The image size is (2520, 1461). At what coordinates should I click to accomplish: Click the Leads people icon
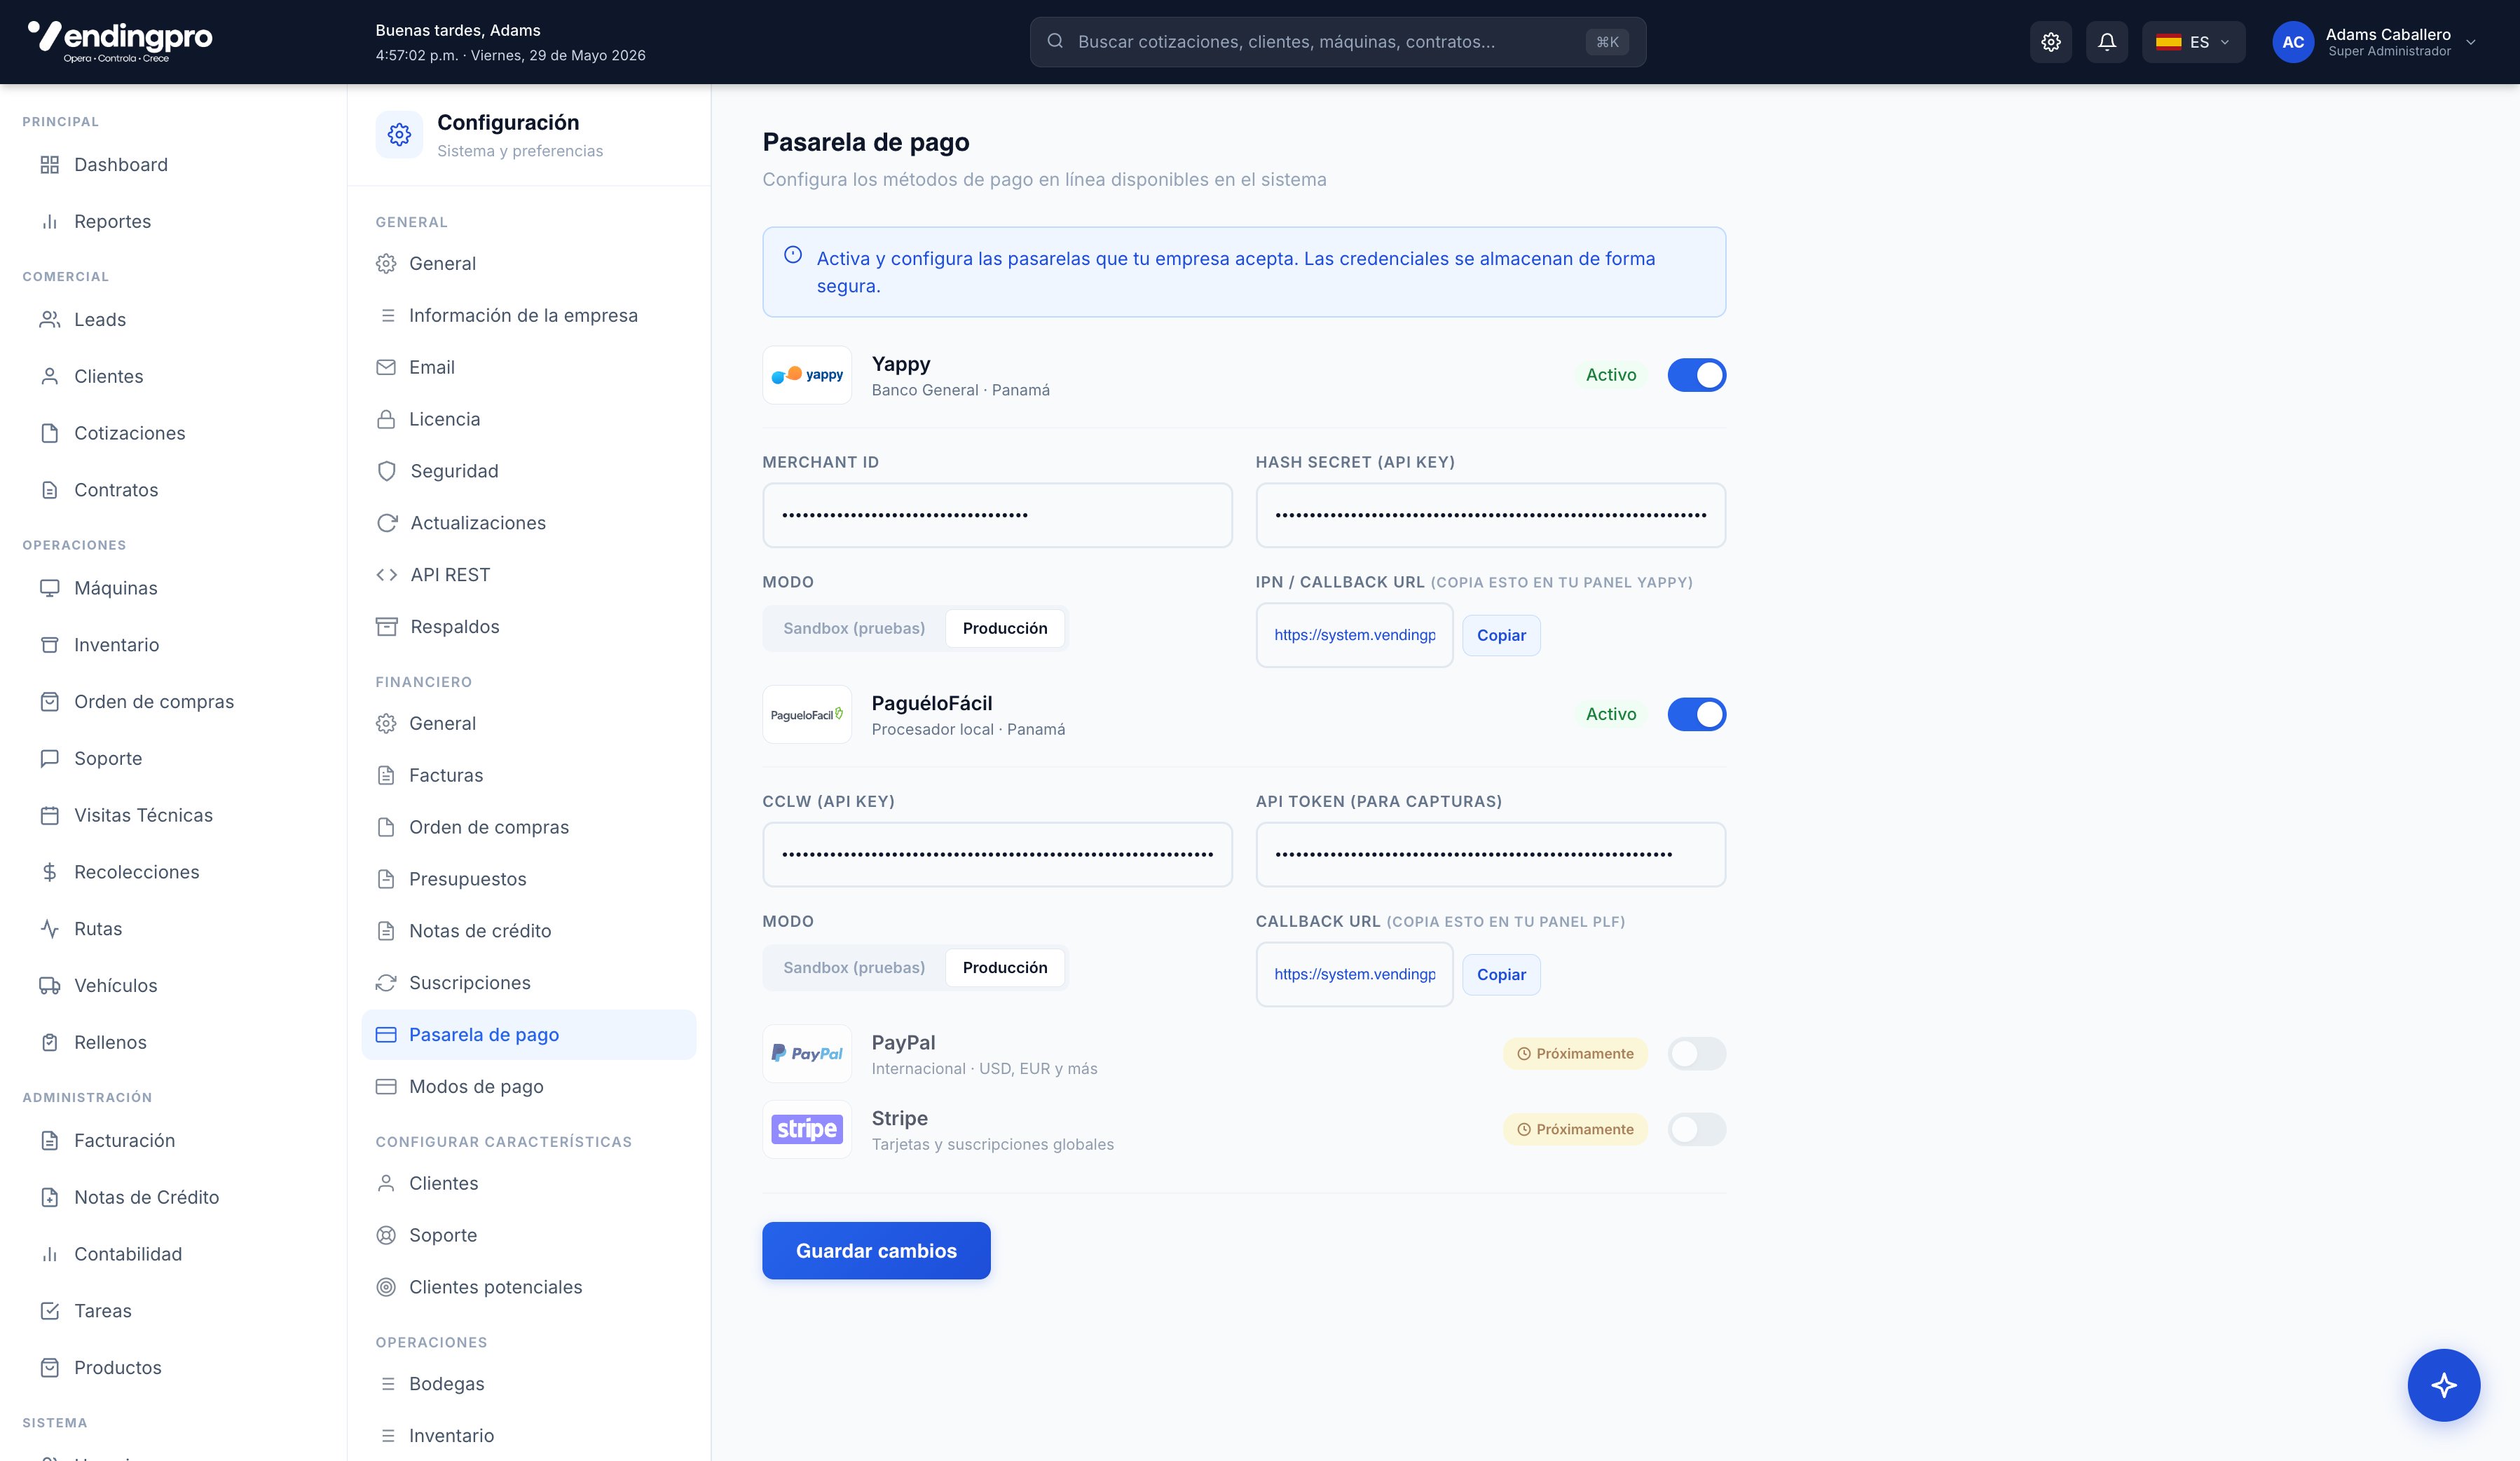49,320
